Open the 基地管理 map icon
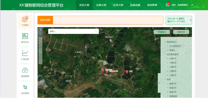 click(x=25, y=70)
